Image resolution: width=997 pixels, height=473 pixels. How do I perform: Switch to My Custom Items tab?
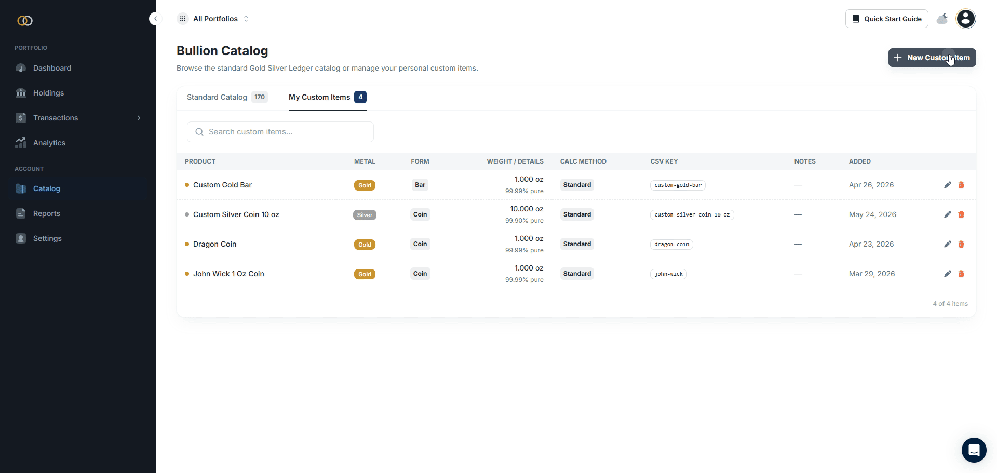tap(328, 97)
